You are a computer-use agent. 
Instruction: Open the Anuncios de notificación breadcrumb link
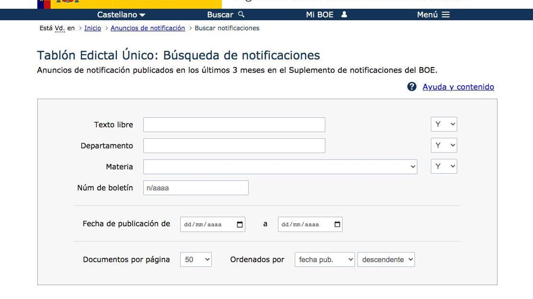click(148, 28)
